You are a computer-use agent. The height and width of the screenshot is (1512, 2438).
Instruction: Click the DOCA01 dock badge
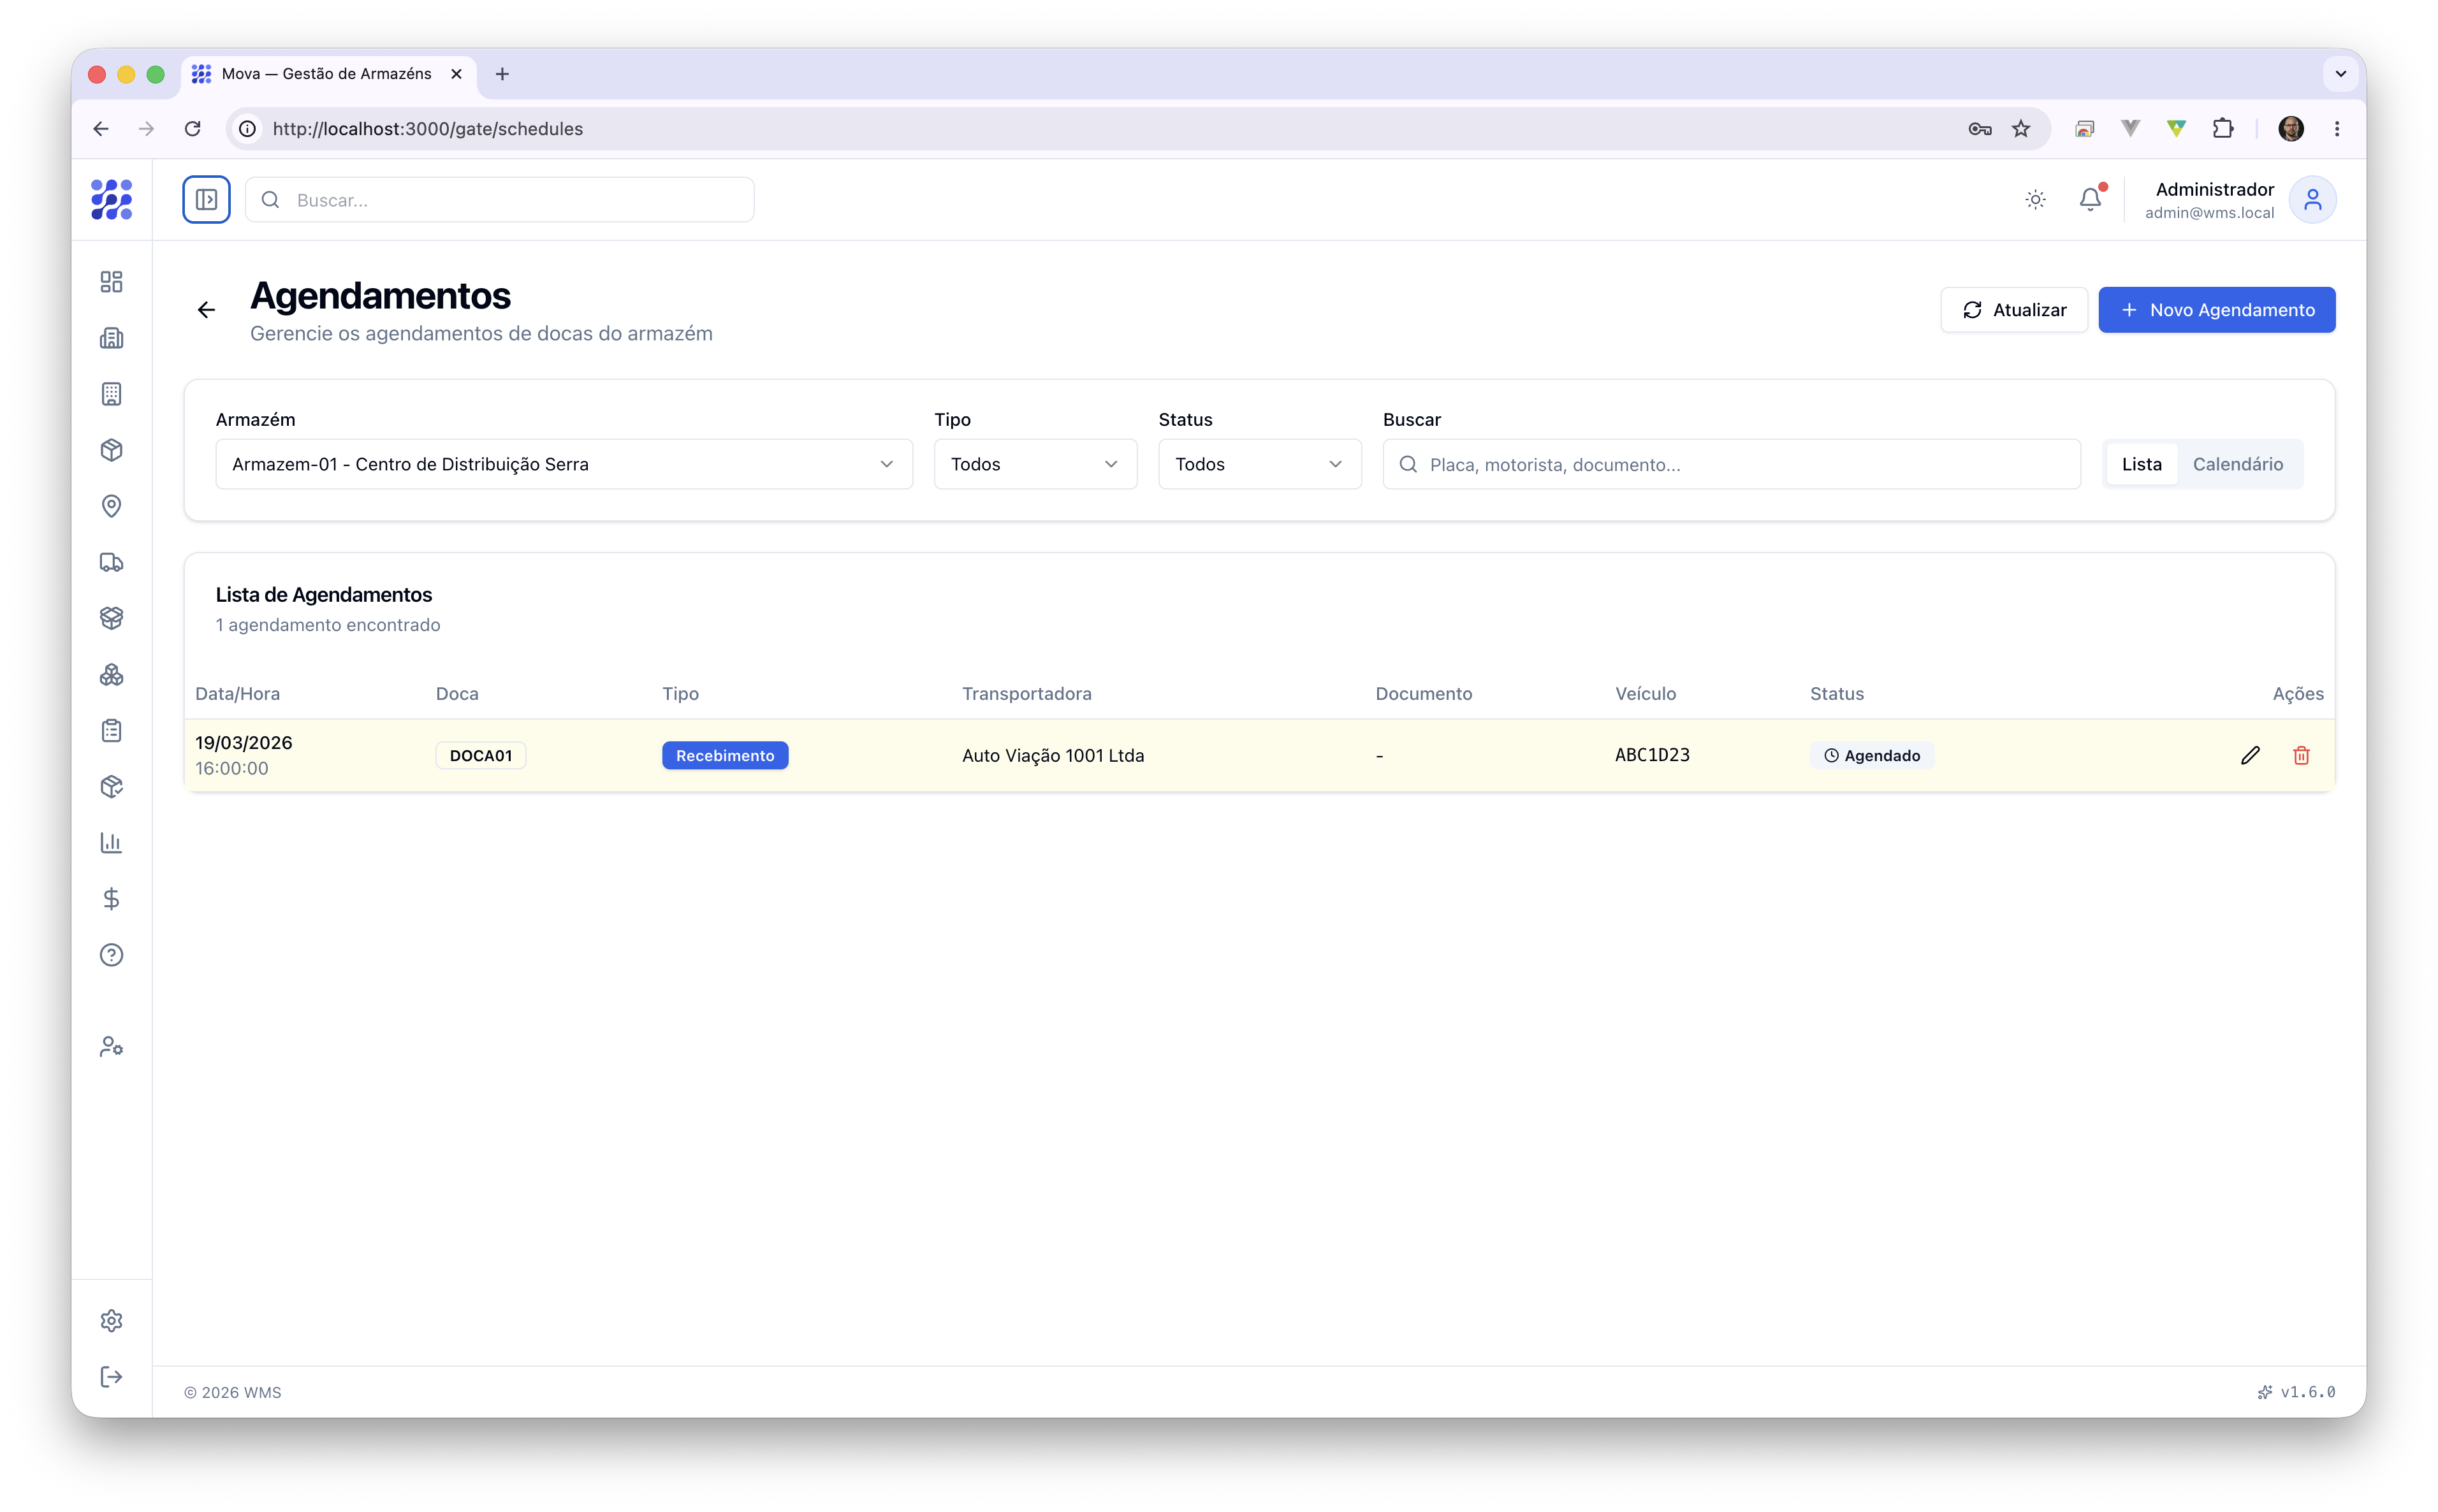tap(480, 755)
